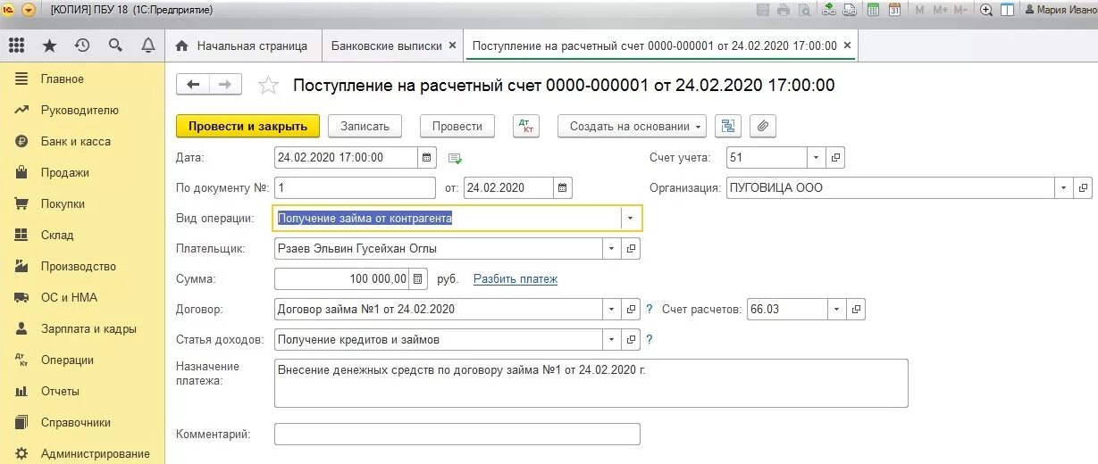Viewport: 1098px width, 464px height.
Task: Open attached files paperclip icon
Action: coord(762,126)
